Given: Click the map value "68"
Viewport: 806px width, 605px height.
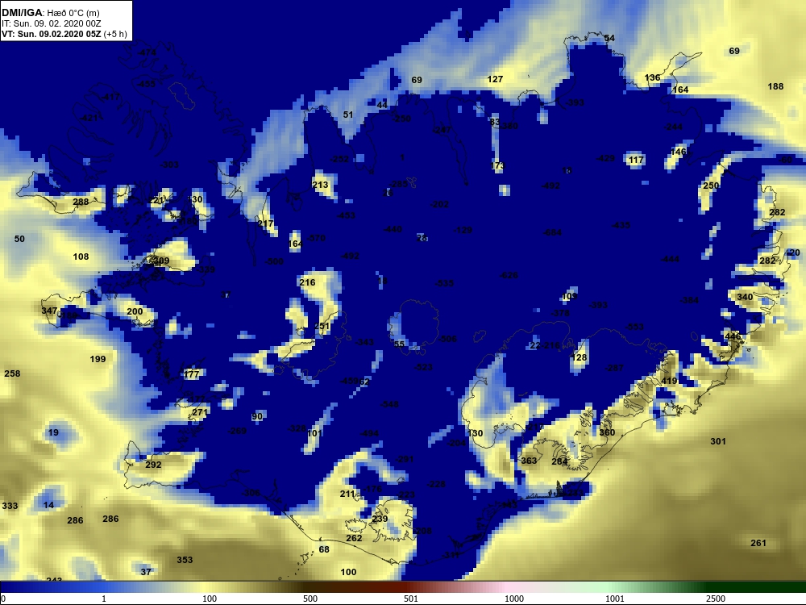Looking at the screenshot, I should (324, 549).
